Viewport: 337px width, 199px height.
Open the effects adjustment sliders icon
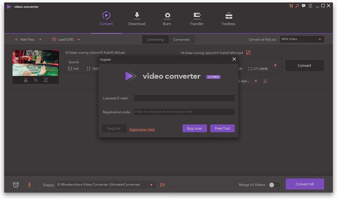45,80
